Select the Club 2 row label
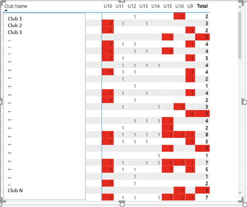The width and height of the screenshot is (247, 207). [15, 26]
